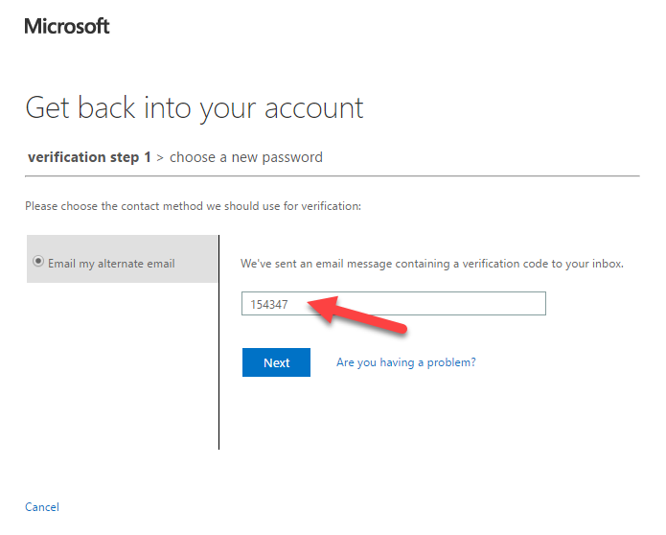The height and width of the screenshot is (535, 666).
Task: Click the 154347 code text
Action: 269,304
